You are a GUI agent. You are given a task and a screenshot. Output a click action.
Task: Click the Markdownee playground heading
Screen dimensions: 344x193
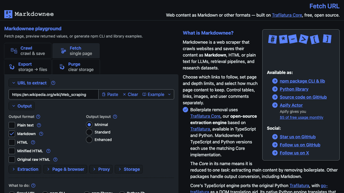33,28
